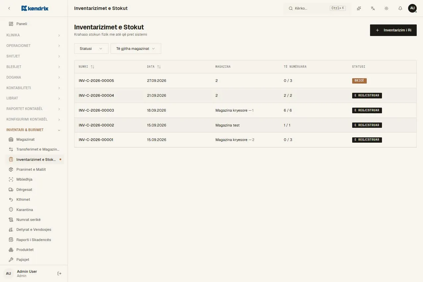Open Produktet sidebar item
Image resolution: width=423 pixels, height=282 pixels.
tap(34, 250)
